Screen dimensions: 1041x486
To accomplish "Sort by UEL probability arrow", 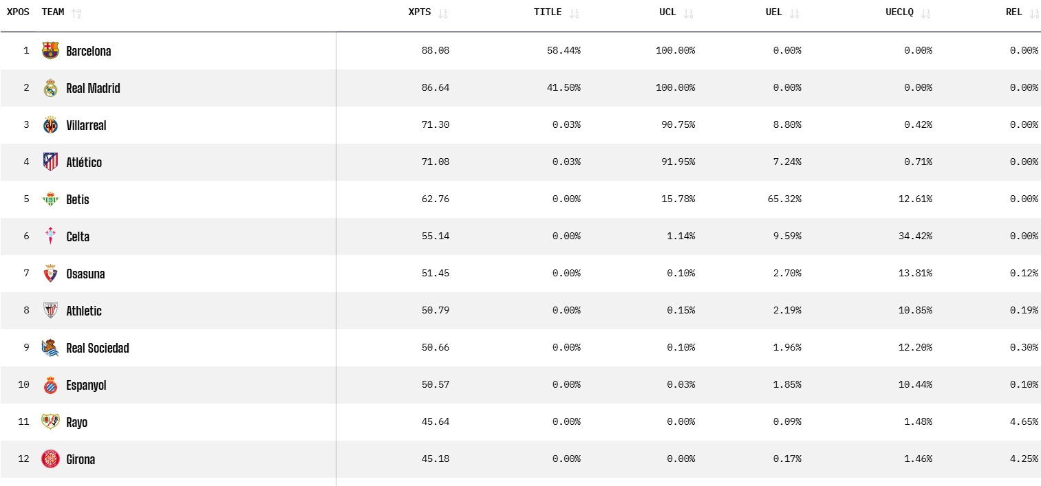I will click(x=795, y=13).
